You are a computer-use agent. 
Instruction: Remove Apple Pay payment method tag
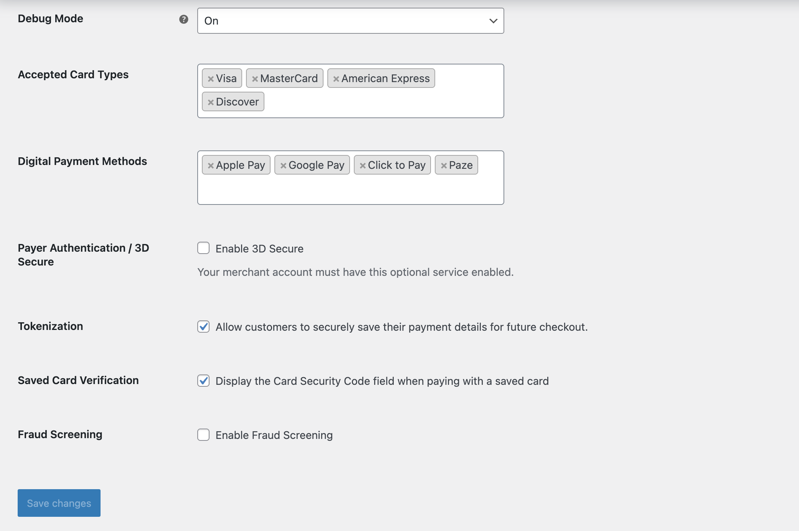pos(211,166)
